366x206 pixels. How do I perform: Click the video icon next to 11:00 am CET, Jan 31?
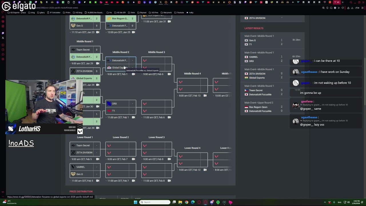point(169,21)
